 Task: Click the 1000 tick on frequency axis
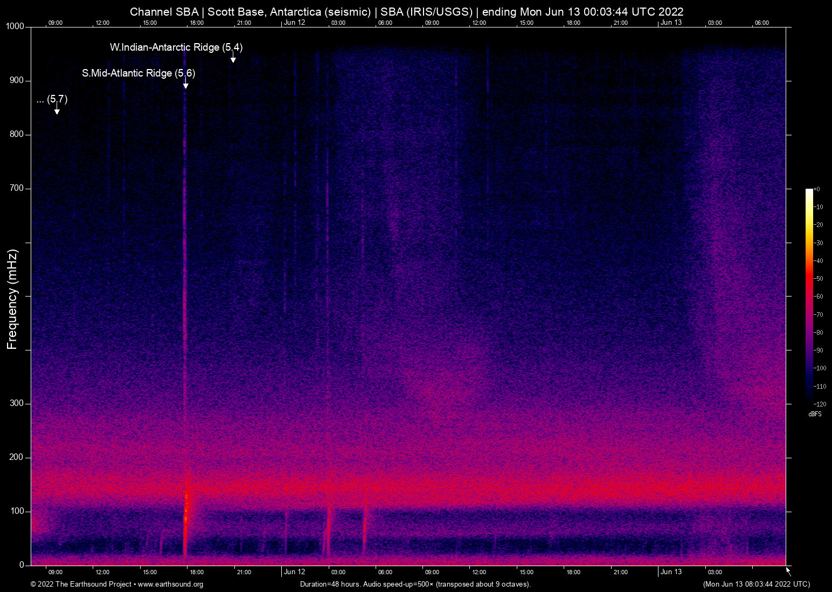(x=15, y=26)
